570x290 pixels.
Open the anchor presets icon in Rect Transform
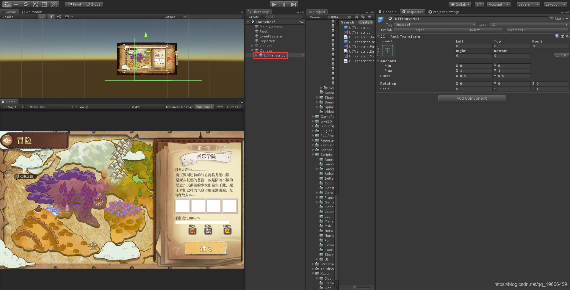(x=387, y=51)
